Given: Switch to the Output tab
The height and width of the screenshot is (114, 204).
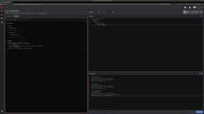Looking at the screenshot, I should (16, 16).
